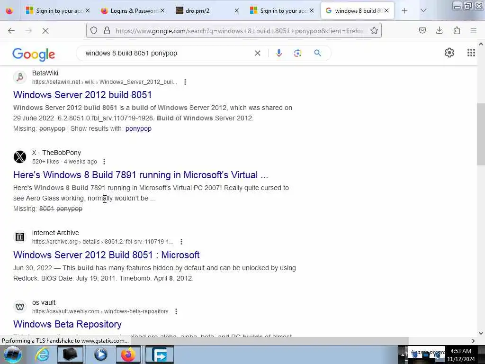Open a new tab with the plus button
This screenshot has width=485, height=364.
pos(404,11)
